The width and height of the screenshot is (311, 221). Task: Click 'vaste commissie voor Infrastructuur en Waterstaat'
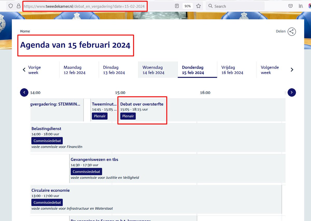tap(72, 208)
